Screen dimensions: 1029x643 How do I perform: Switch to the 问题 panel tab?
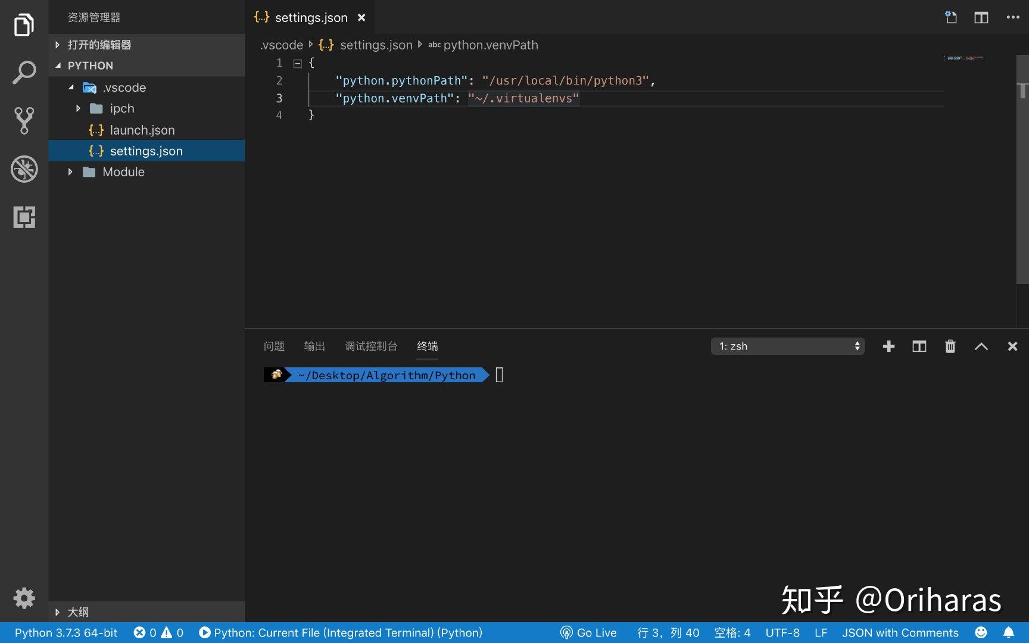274,346
